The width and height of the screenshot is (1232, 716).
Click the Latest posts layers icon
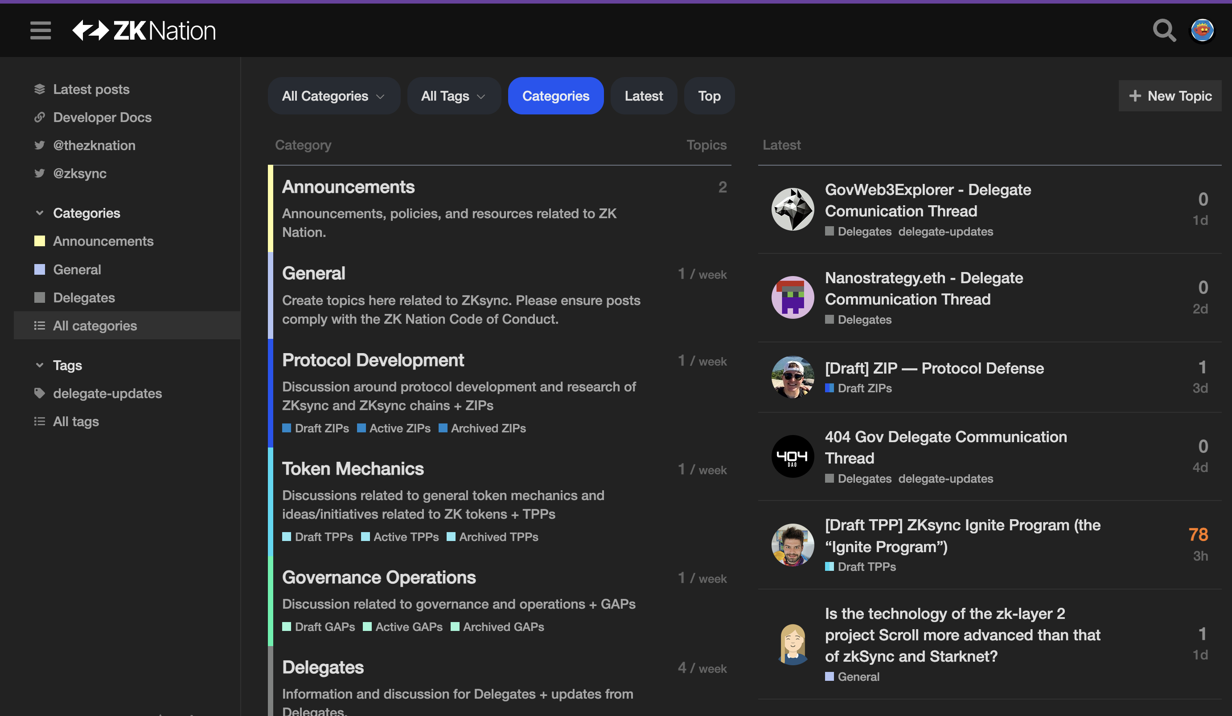[x=40, y=89]
